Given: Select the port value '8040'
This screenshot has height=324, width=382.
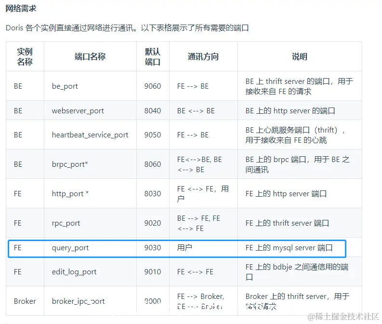Looking at the screenshot, I should point(153,111).
